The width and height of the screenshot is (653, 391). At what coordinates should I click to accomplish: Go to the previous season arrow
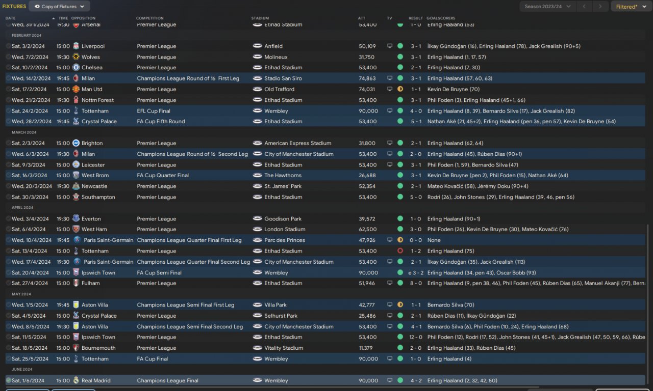click(584, 7)
